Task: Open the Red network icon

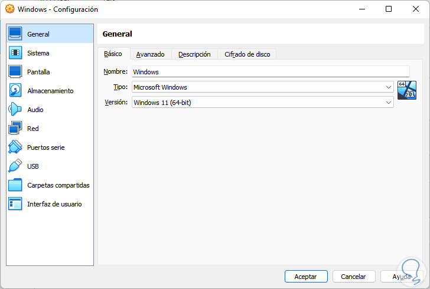Action: (x=15, y=129)
